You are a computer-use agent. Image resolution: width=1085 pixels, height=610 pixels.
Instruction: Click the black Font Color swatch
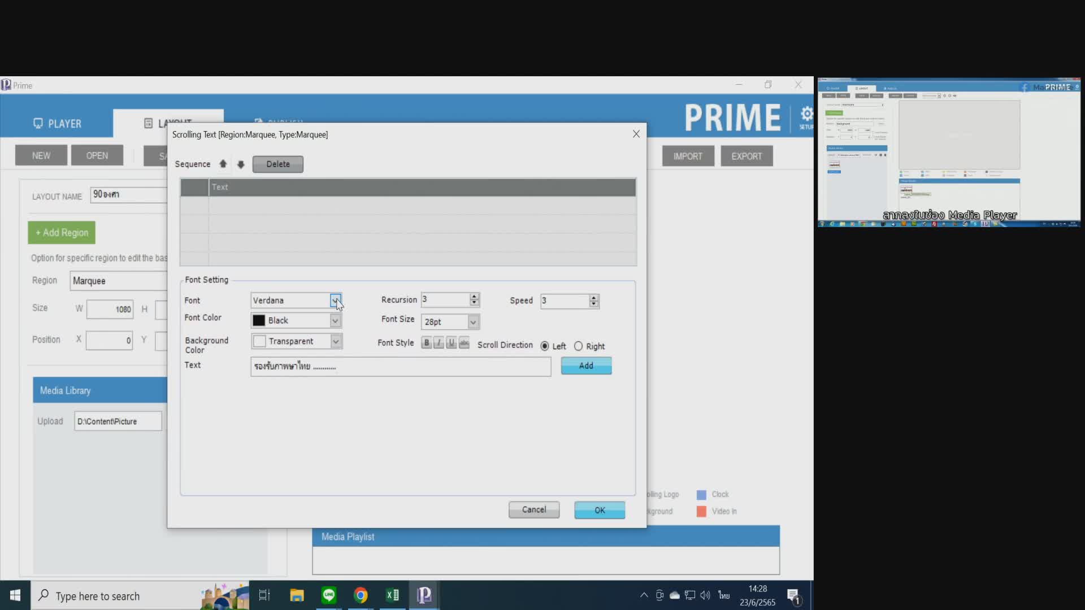click(x=259, y=321)
